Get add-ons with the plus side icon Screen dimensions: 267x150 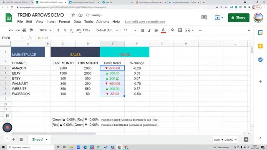(x=260, y=82)
